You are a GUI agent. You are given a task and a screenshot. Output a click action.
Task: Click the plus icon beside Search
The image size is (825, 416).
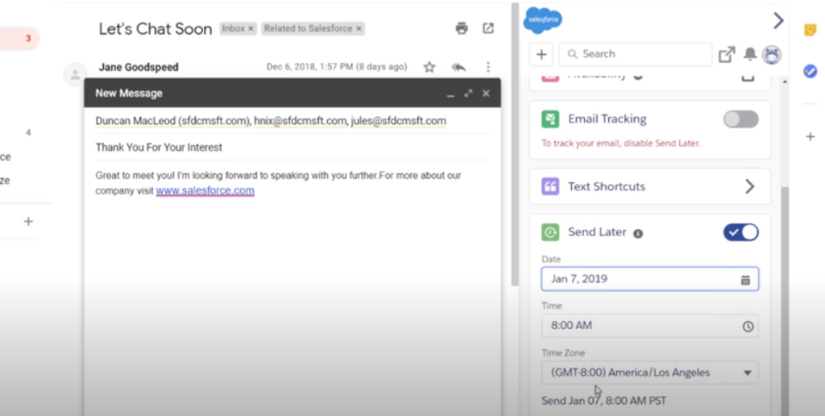541,54
